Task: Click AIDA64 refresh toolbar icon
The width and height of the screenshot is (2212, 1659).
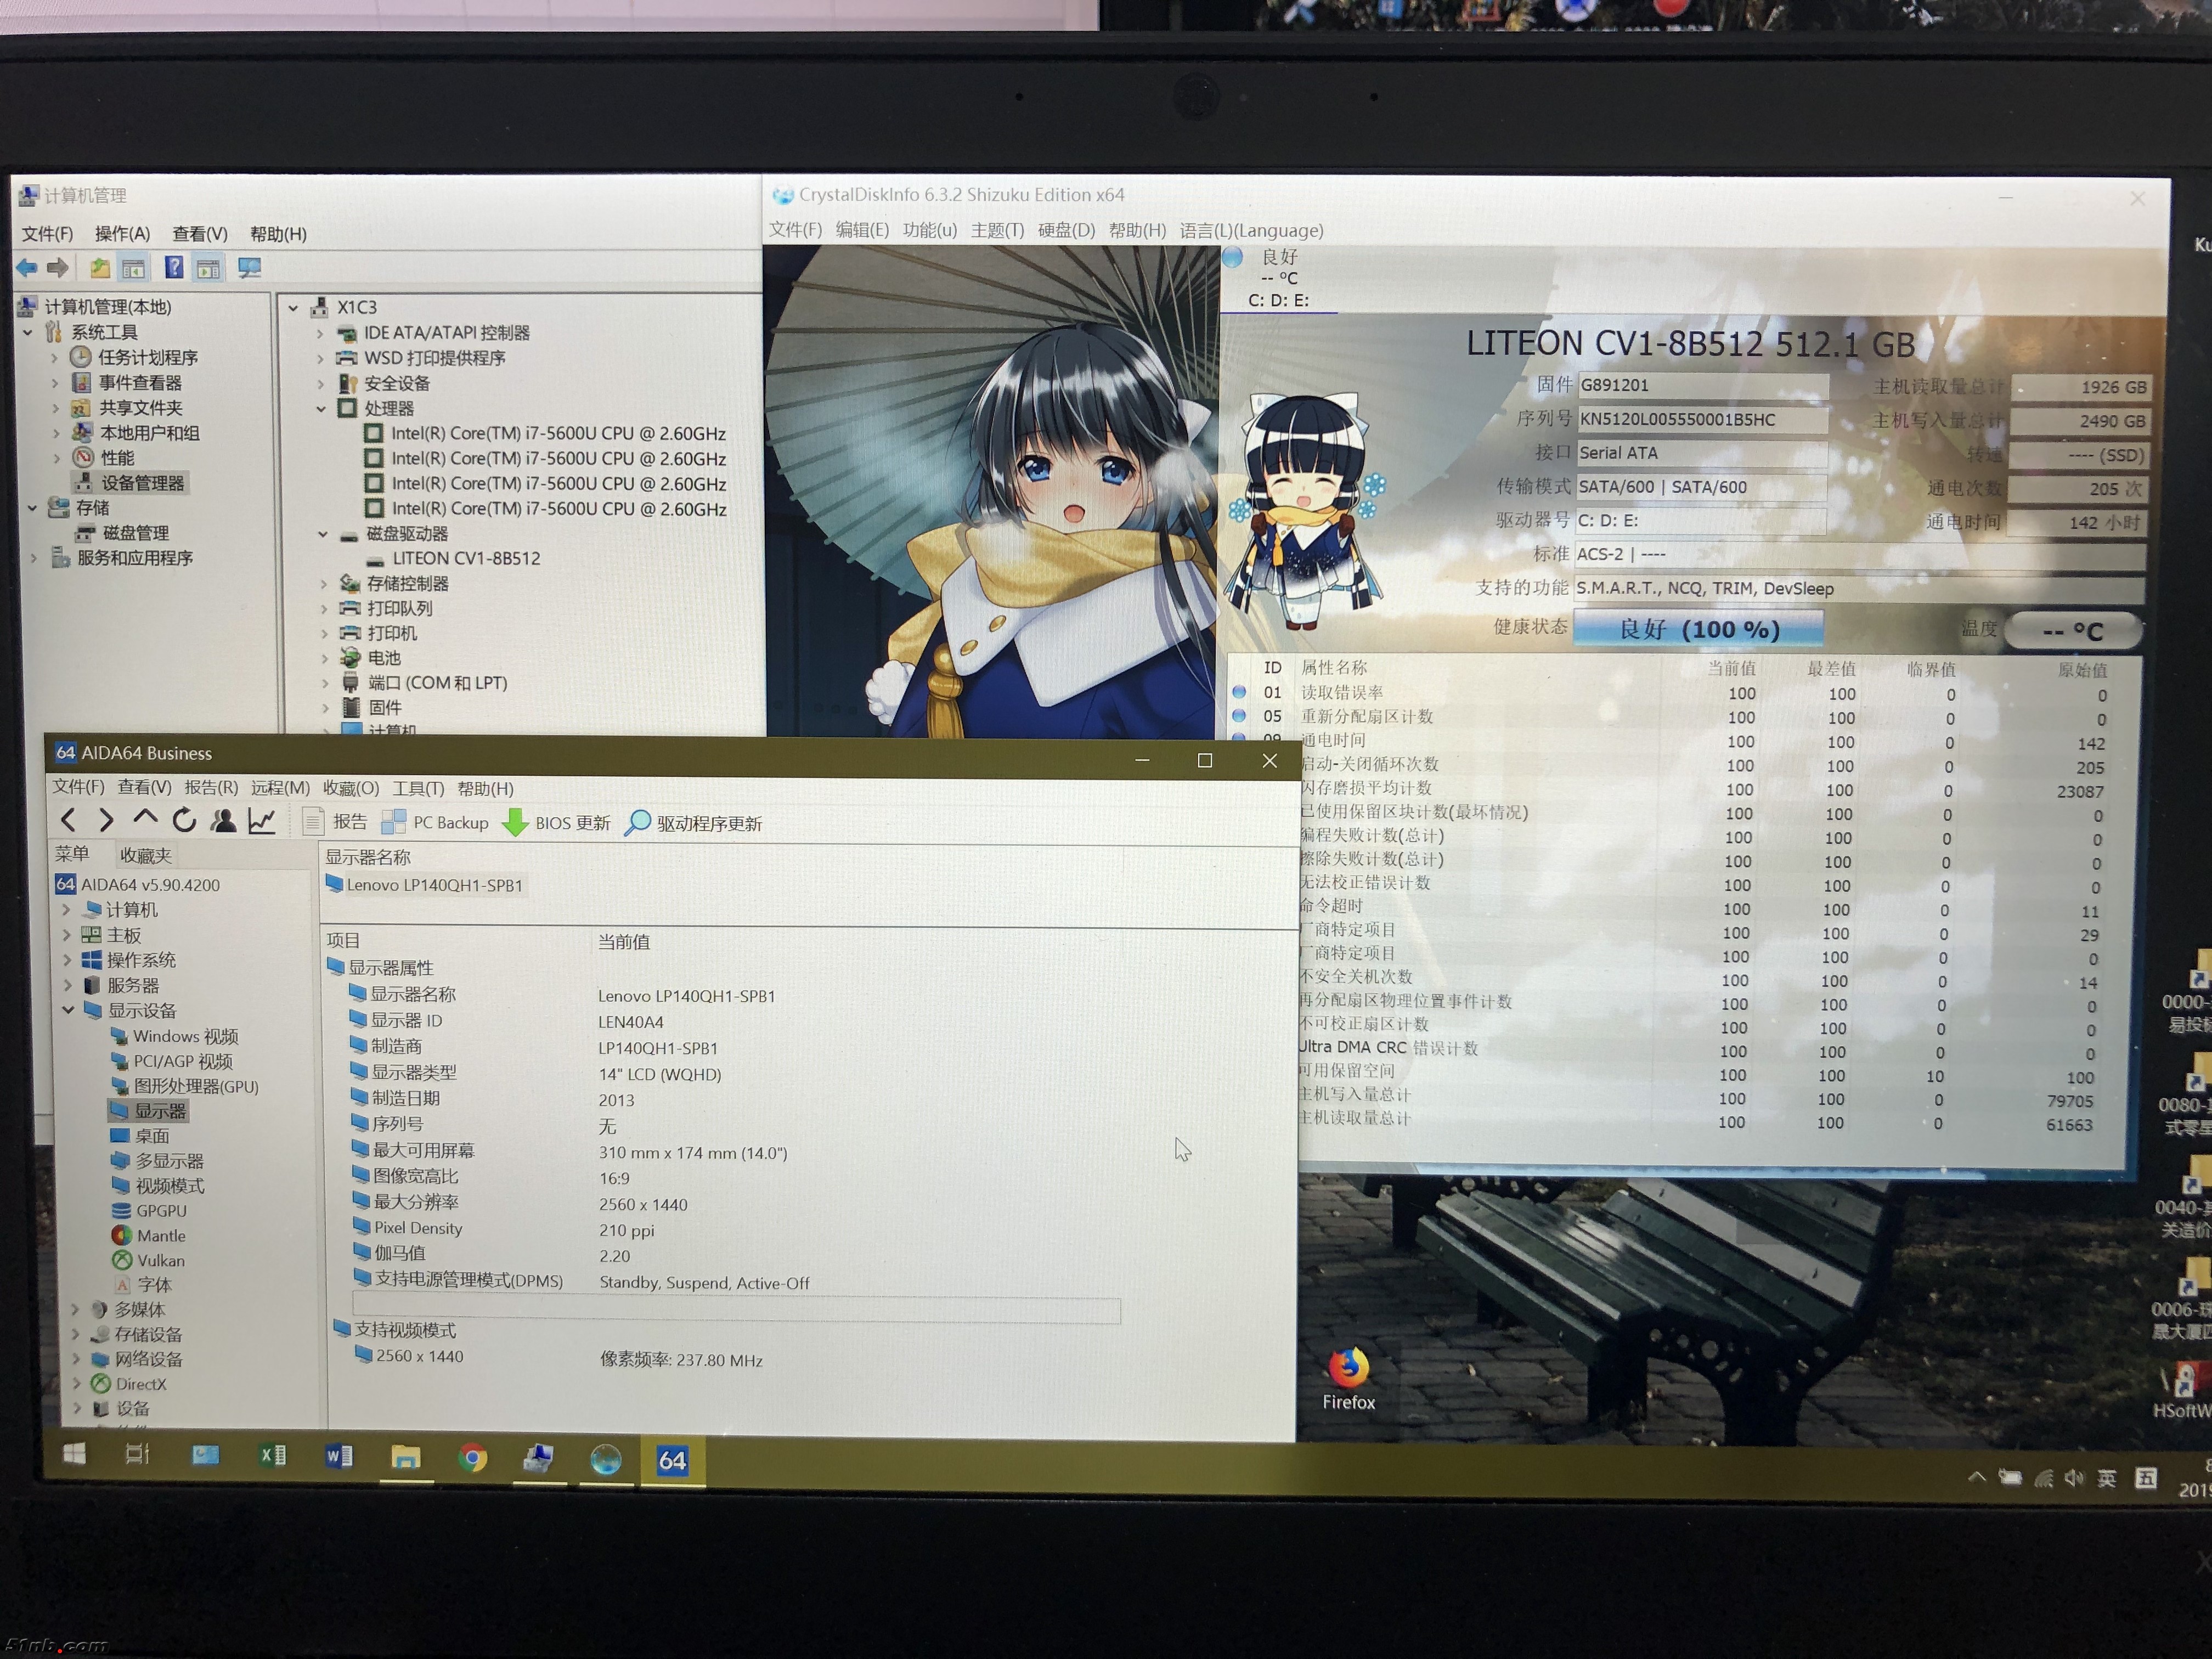Action: pyautogui.click(x=184, y=821)
